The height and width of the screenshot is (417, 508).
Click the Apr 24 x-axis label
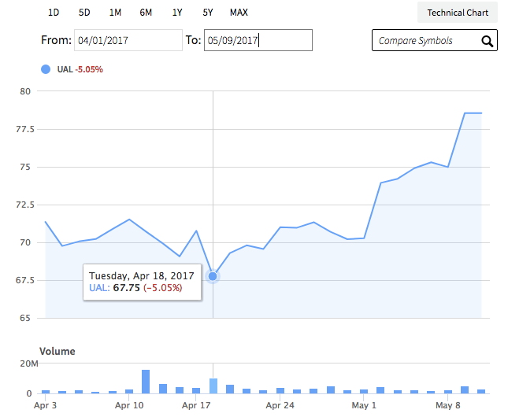point(280,406)
